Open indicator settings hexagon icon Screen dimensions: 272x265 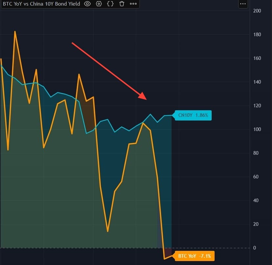coord(99,4)
